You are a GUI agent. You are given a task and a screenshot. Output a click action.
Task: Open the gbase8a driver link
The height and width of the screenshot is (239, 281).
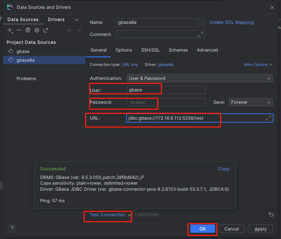point(166,64)
